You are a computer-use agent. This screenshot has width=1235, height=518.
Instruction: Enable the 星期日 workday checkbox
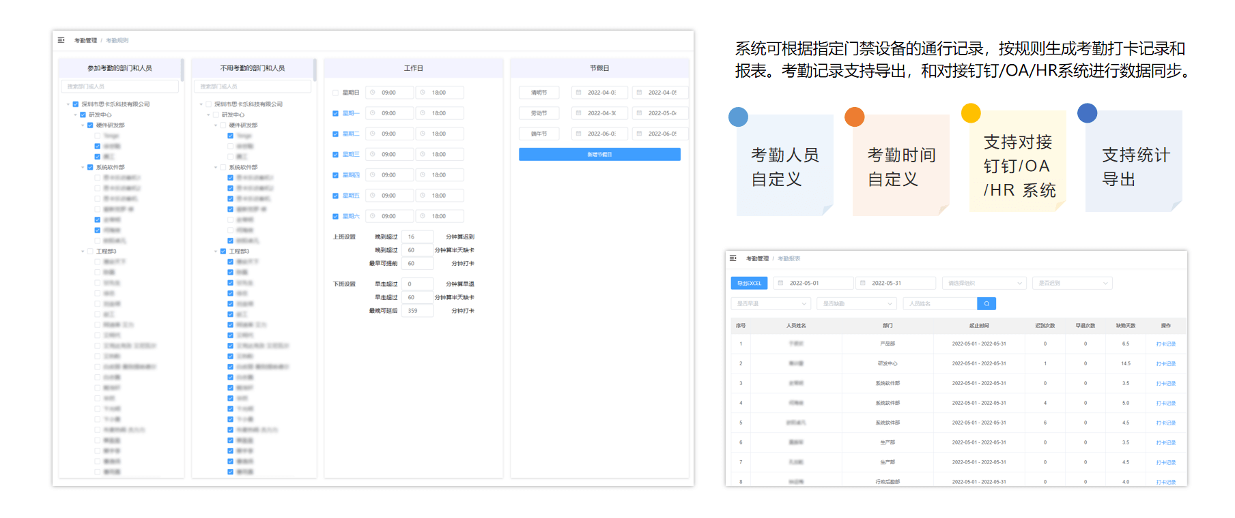(335, 93)
